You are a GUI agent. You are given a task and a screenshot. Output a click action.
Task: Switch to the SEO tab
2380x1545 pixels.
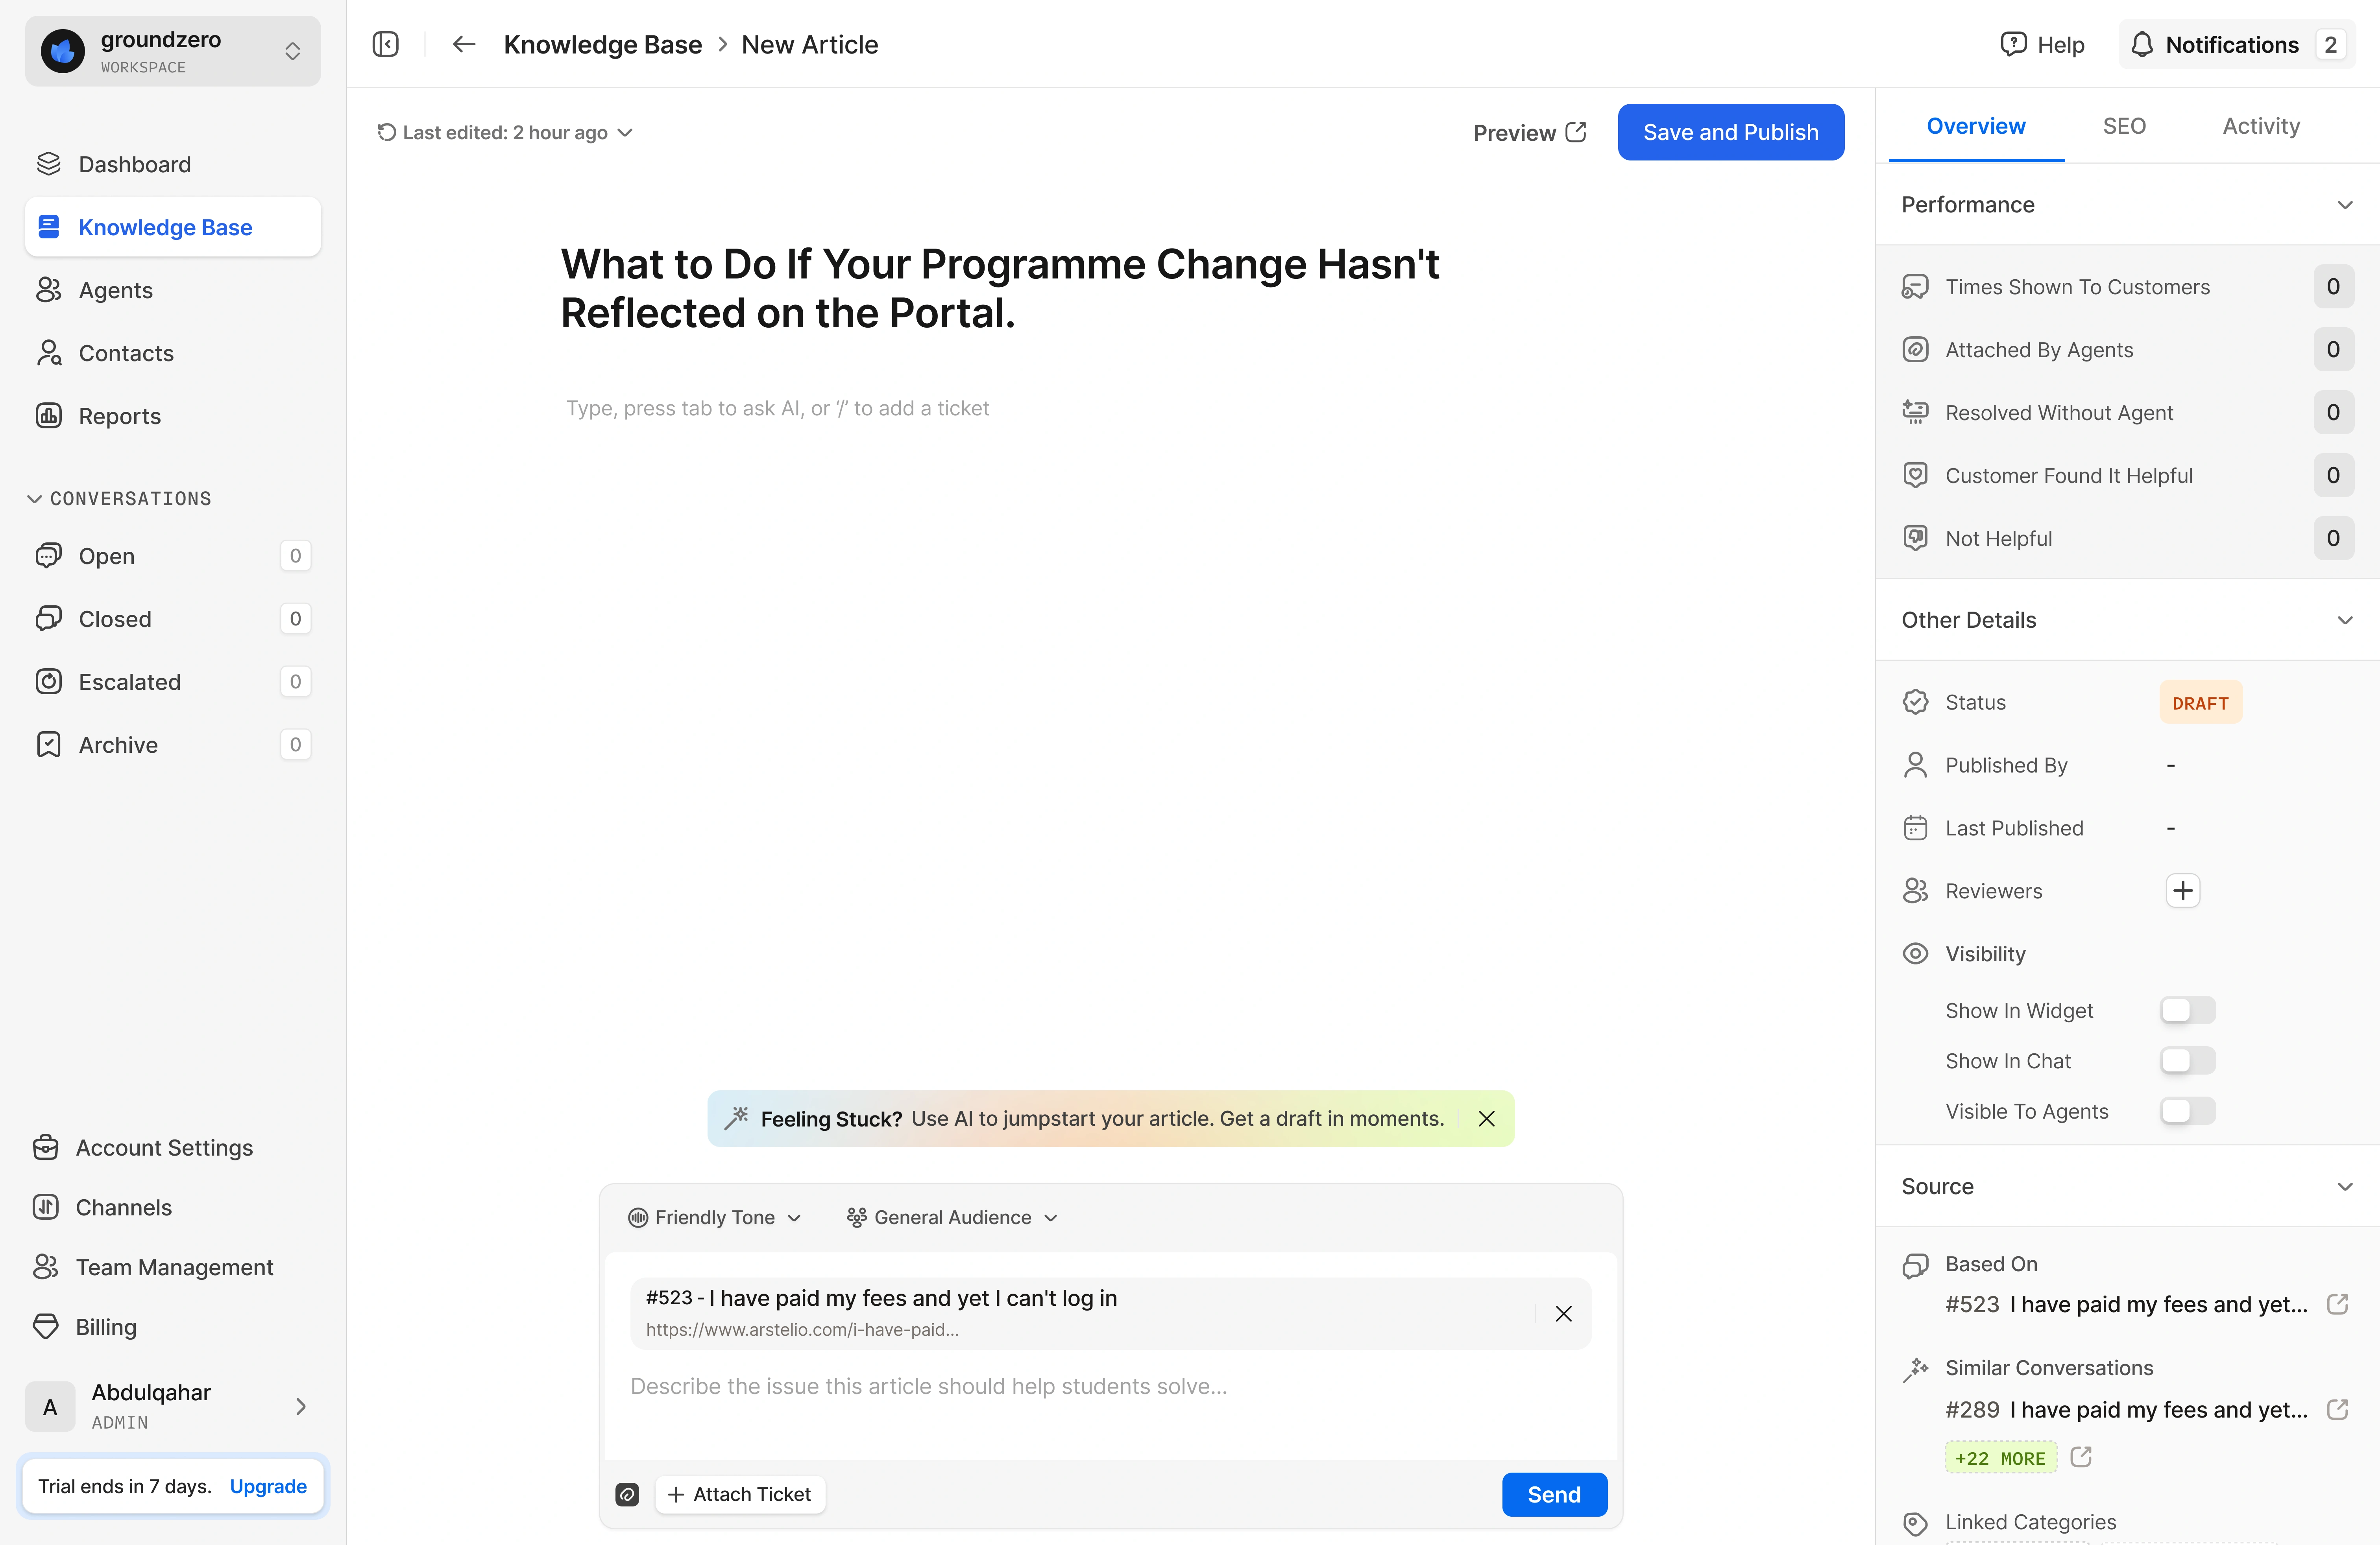(2123, 126)
